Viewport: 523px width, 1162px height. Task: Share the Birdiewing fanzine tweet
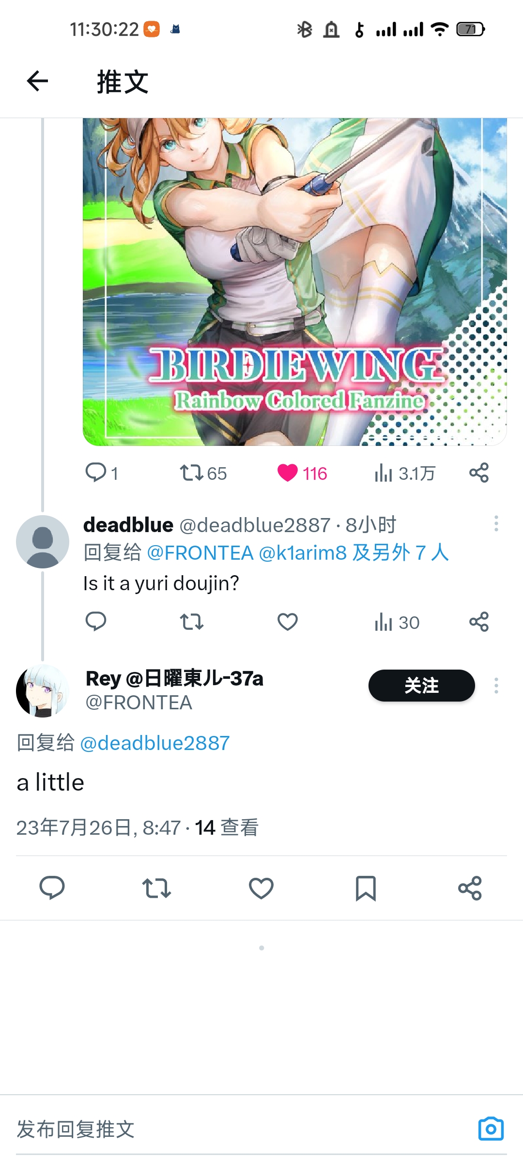[479, 473]
